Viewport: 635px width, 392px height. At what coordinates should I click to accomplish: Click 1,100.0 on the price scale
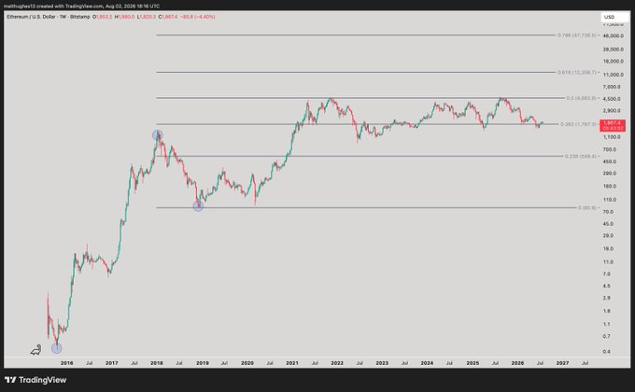point(612,137)
